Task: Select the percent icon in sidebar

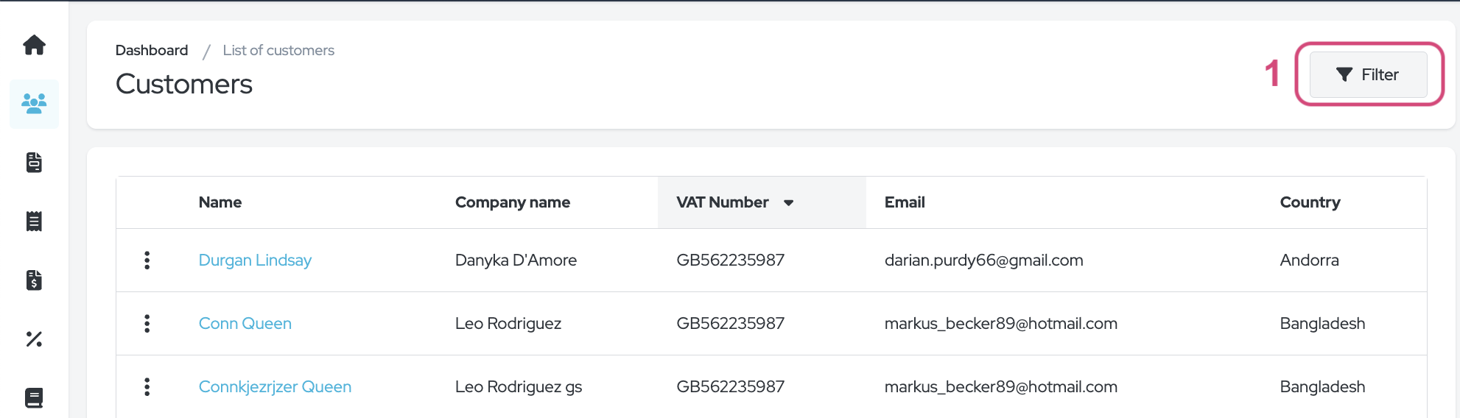Action: 34,339
